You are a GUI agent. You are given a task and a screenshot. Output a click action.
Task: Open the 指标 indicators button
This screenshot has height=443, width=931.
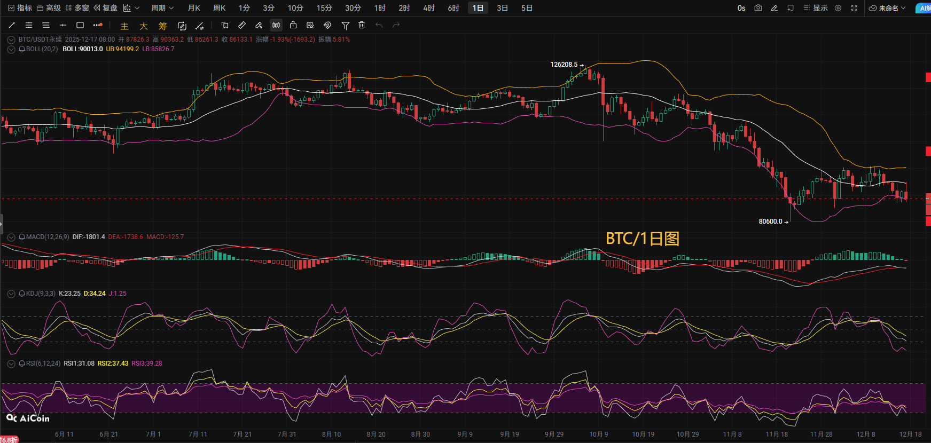20,8
